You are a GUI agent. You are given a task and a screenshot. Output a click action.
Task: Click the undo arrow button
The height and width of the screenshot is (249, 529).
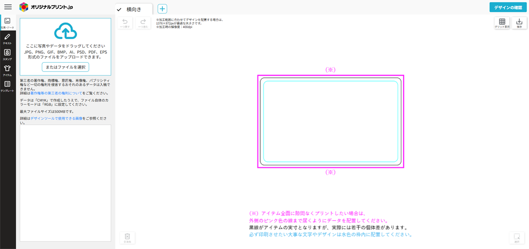tap(125, 23)
